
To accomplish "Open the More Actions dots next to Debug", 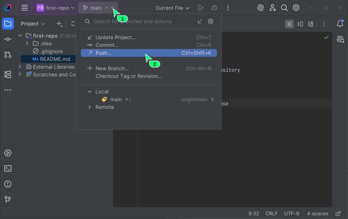I will click(228, 8).
